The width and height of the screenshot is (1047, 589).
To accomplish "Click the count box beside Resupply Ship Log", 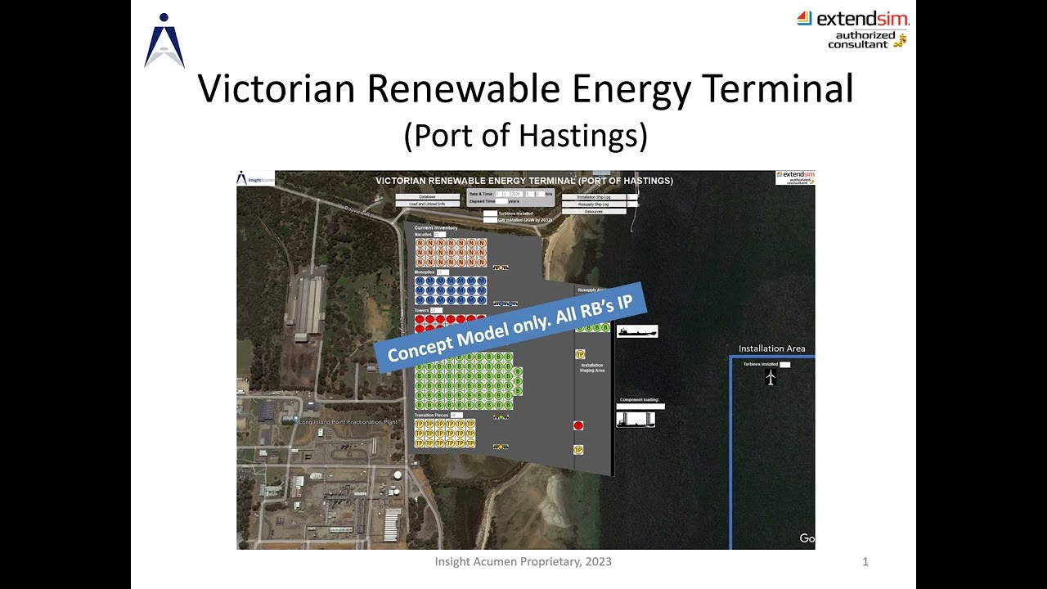I will [x=631, y=205].
